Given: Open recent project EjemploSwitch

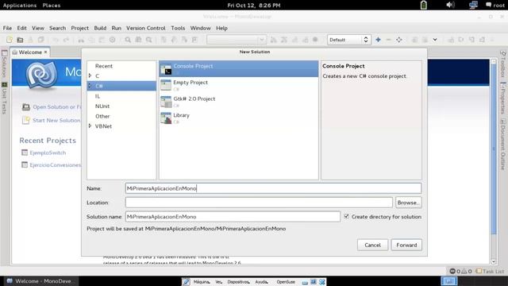Looking at the screenshot, I should pyautogui.click(x=48, y=153).
